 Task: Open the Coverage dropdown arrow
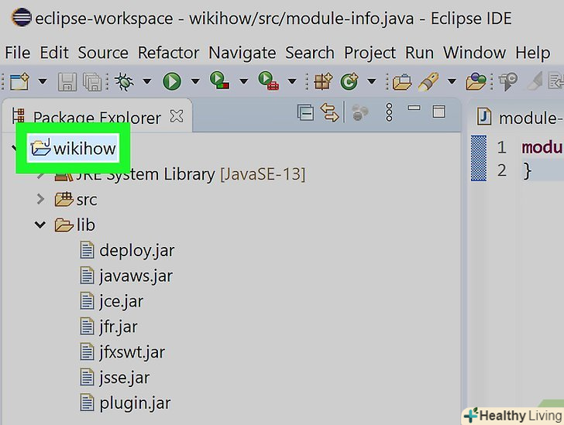243,81
